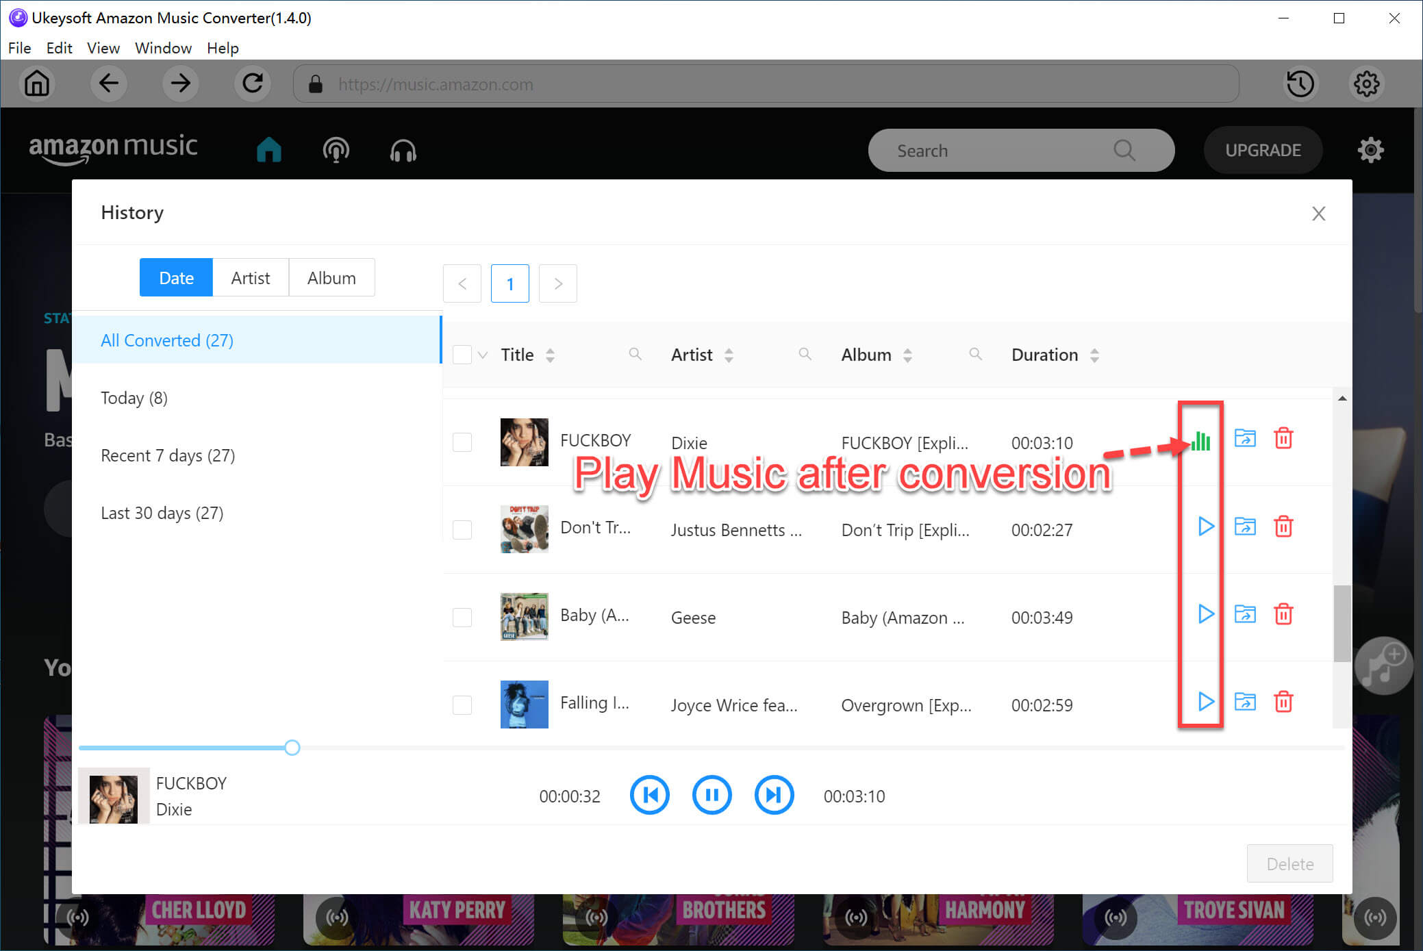
Task: Select page 1 in pagination
Action: tap(510, 283)
